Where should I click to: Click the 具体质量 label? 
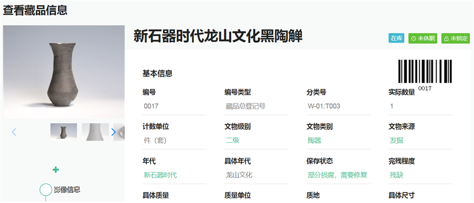(x=156, y=196)
